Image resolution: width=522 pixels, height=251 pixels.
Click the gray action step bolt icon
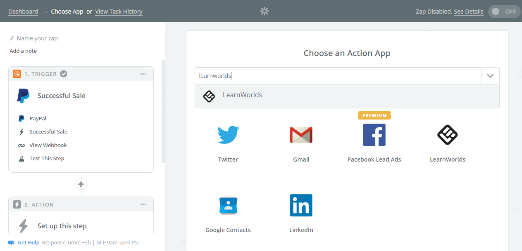tap(17, 204)
